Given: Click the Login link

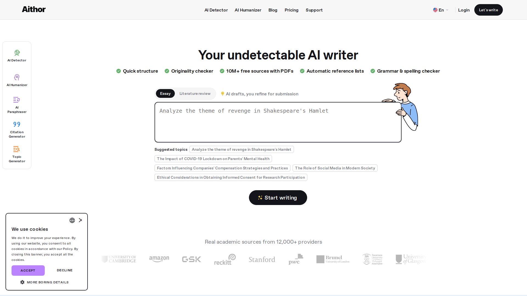Looking at the screenshot, I should click(x=464, y=10).
